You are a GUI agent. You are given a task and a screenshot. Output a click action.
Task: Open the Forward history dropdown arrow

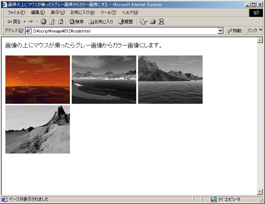(x=37, y=21)
